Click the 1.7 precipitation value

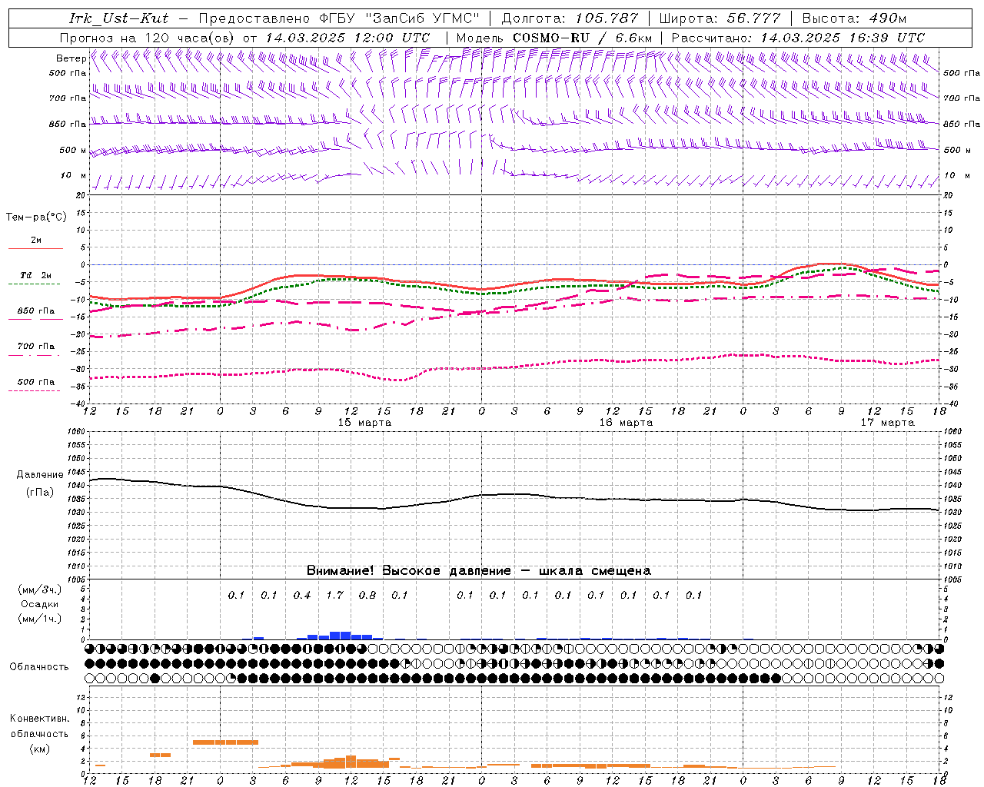(334, 595)
